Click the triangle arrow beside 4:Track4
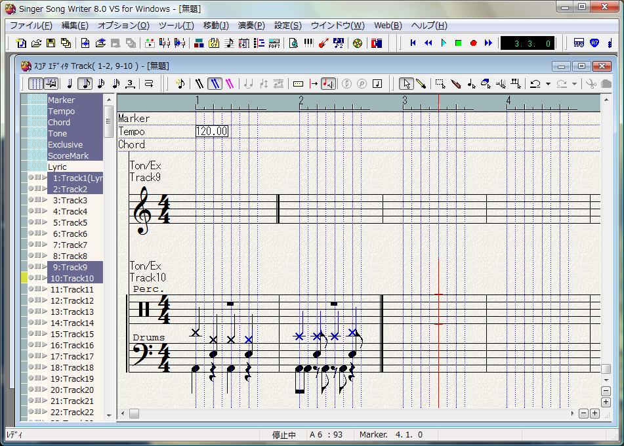 pos(45,211)
